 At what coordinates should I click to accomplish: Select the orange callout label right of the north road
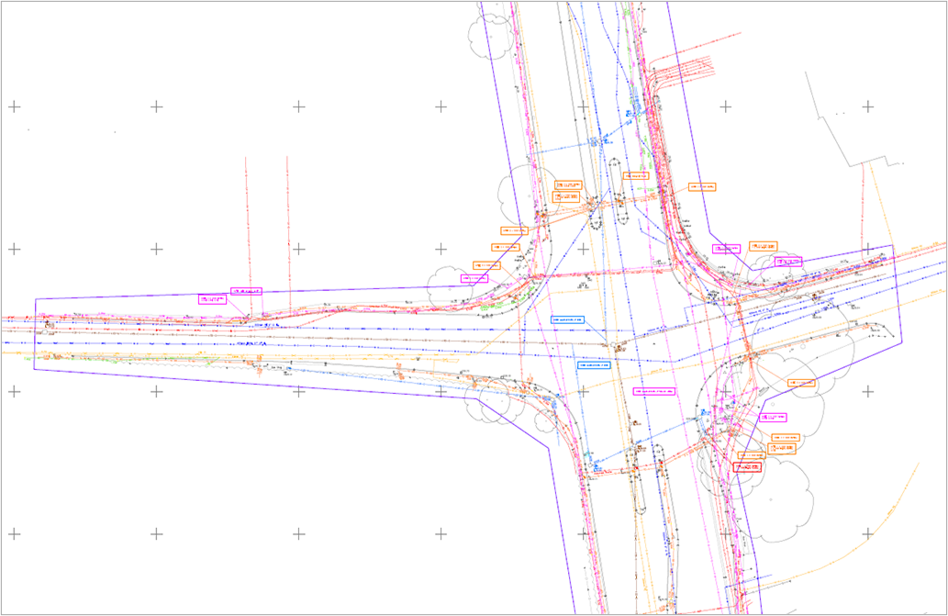[701, 186]
